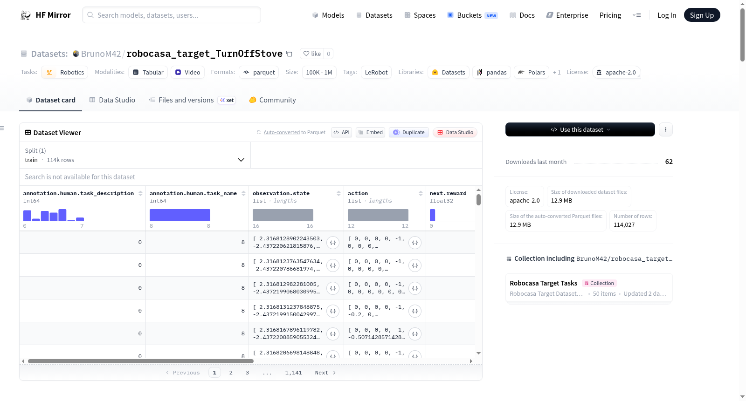The height and width of the screenshot is (401, 746).
Task: Sort by observation.state column
Action: click(x=338, y=193)
